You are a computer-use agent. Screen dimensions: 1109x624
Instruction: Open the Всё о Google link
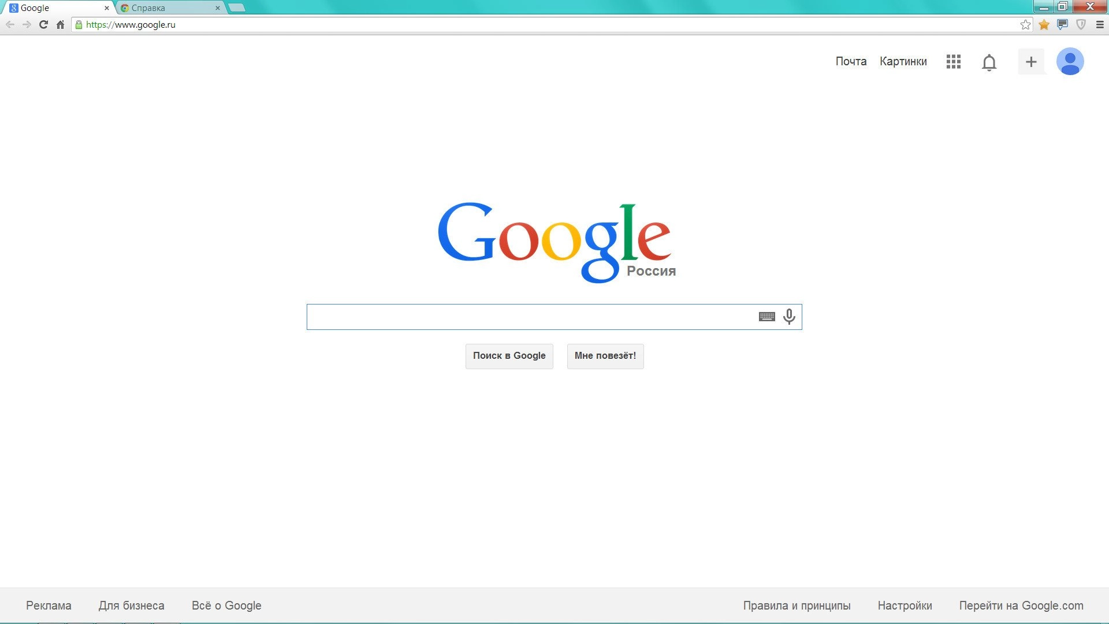coord(226,606)
